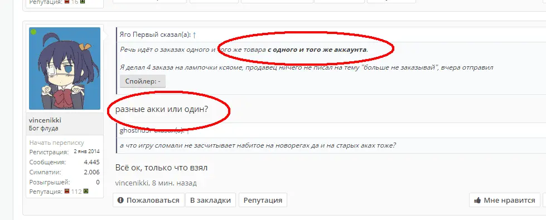
Task: Click the thumbs-up icon in Мне нравится
Action: [x=478, y=200]
